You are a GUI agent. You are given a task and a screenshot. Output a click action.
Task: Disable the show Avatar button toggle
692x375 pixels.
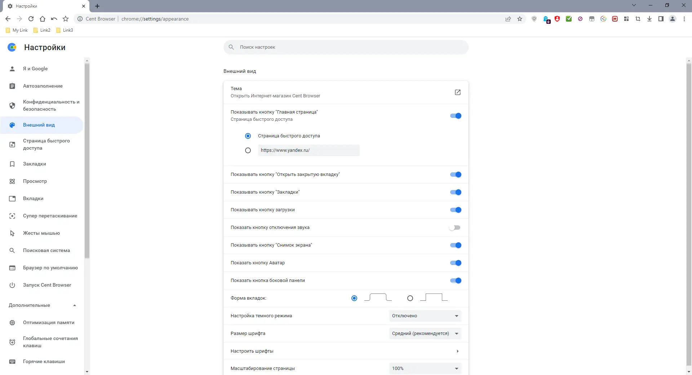[x=456, y=263]
